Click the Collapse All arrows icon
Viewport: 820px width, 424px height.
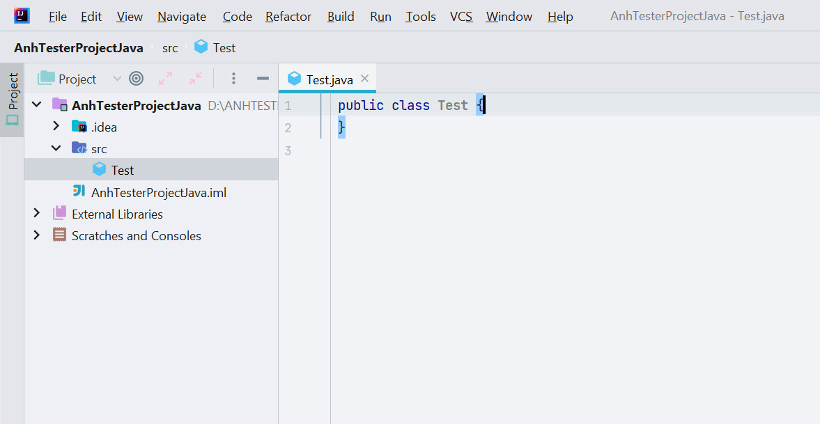point(195,79)
